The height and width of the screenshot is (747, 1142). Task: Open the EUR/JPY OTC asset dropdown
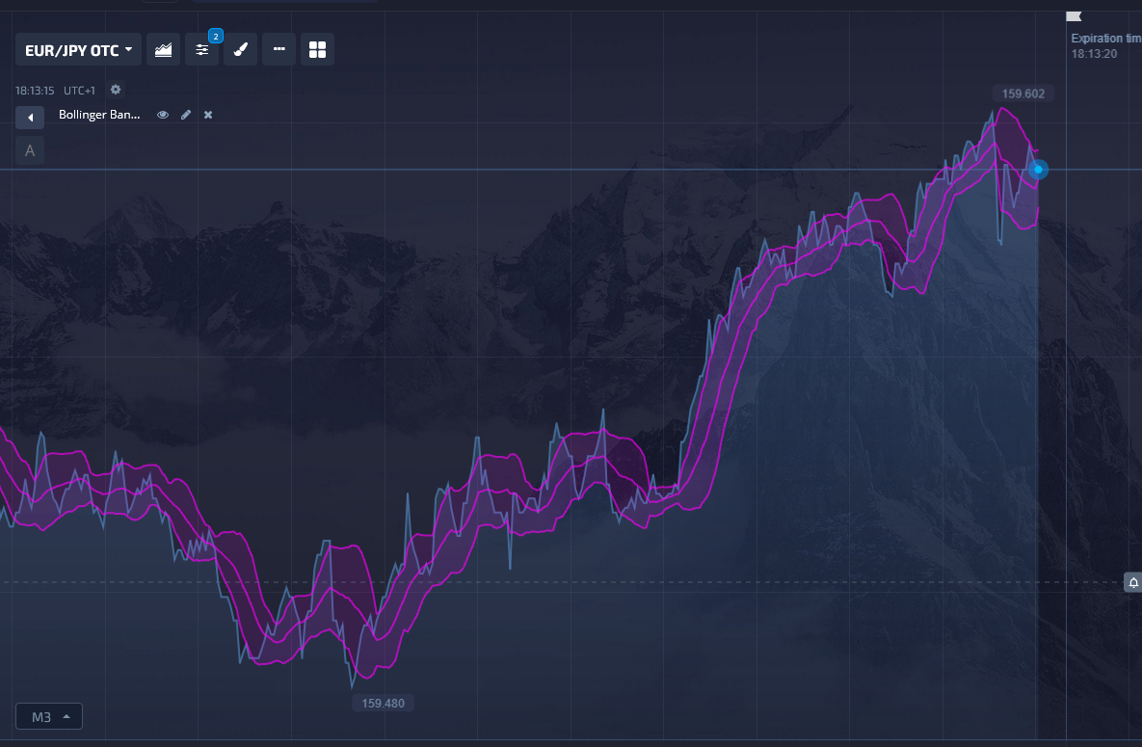[x=78, y=49]
